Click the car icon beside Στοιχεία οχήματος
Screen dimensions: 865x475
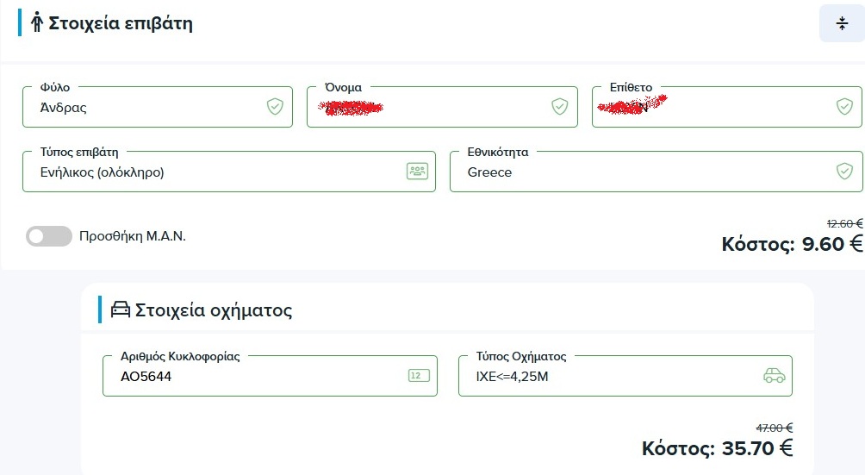pyautogui.click(x=121, y=310)
